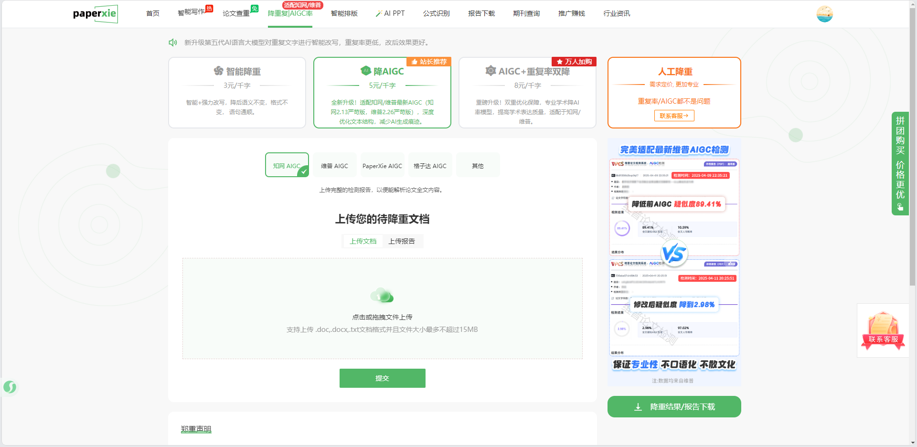Click 联系客服 button in 人工降重 card
Image resolution: width=917 pixels, height=447 pixels.
pos(674,116)
